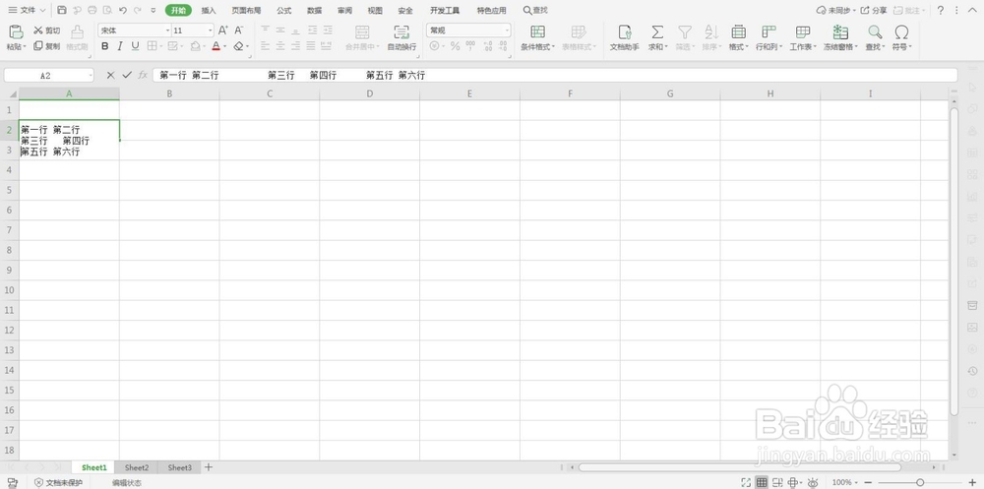Image resolution: width=984 pixels, height=489 pixels.
Task: Click the Copy (复制) button
Action: coord(47,46)
